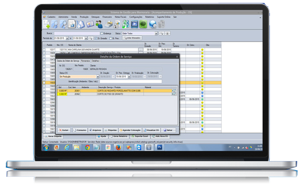Screen dimensions: 303x185
Task: Open the video monitor toolbar icon
Action: [x=134, y=24]
